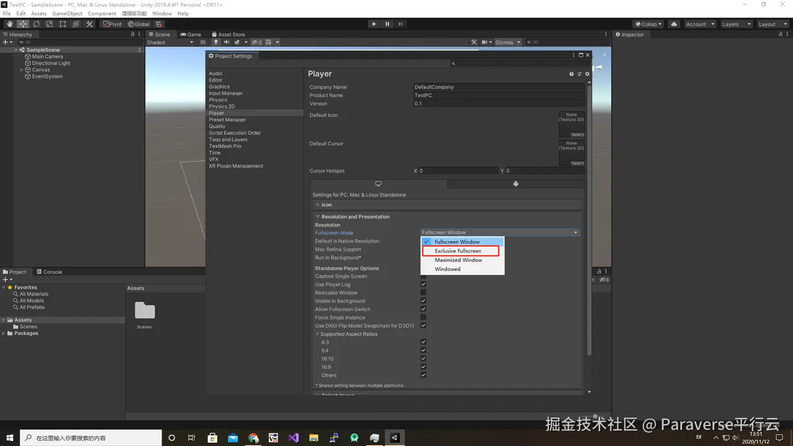Open the GameObject menu
Image resolution: width=793 pixels, height=446 pixels.
67,13
